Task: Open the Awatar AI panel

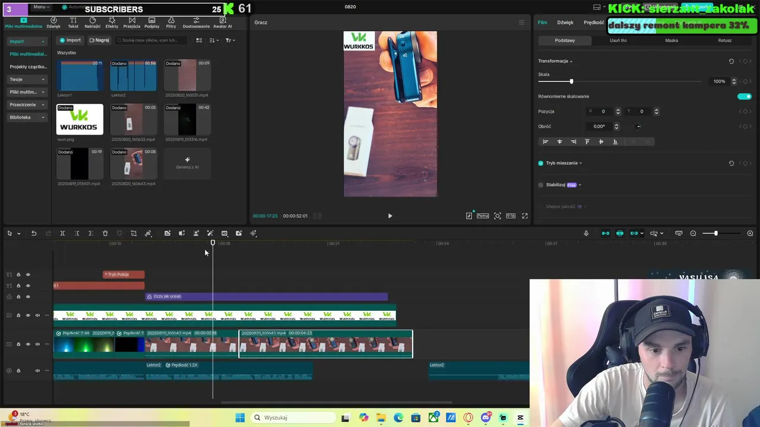Action: pyautogui.click(x=223, y=23)
